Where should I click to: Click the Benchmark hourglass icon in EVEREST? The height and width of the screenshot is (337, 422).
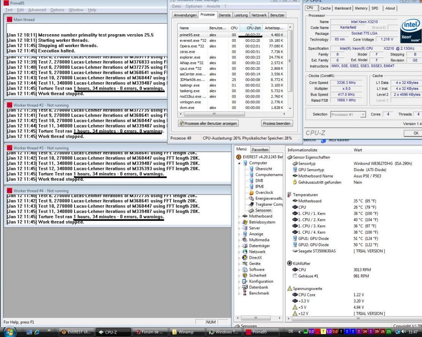click(x=245, y=293)
